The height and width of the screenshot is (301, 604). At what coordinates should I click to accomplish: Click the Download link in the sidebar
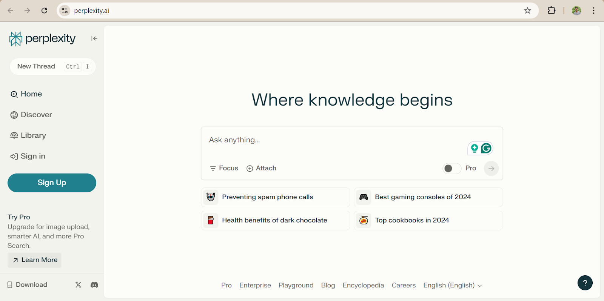pos(28,285)
